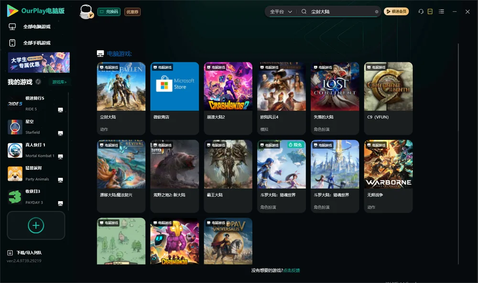
Task: Click the PC icon beside RIDE 5
Action: coord(60,110)
